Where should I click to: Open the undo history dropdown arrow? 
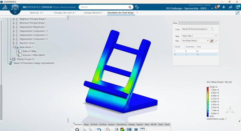point(103,130)
